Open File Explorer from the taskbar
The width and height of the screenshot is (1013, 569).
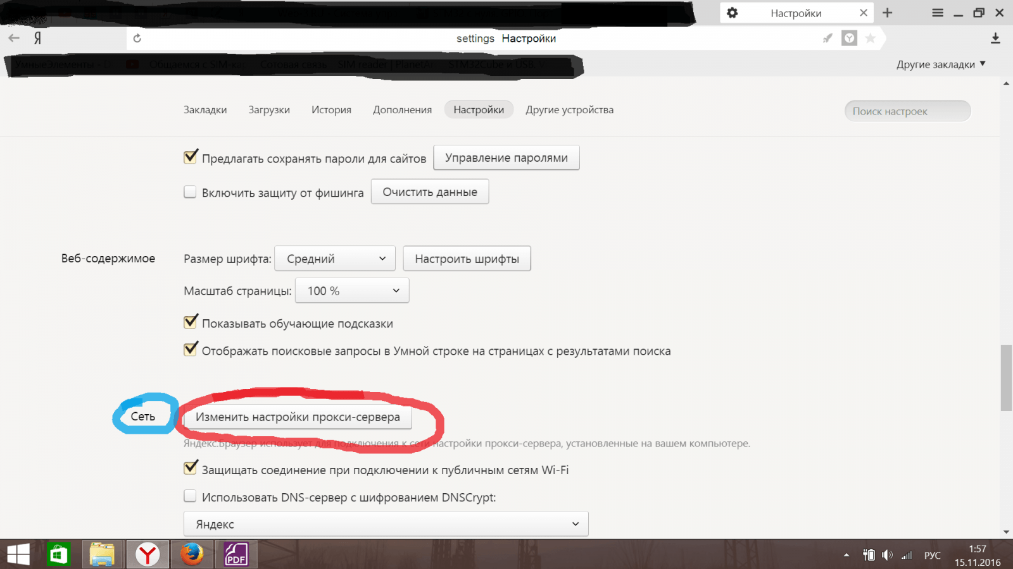(x=102, y=554)
